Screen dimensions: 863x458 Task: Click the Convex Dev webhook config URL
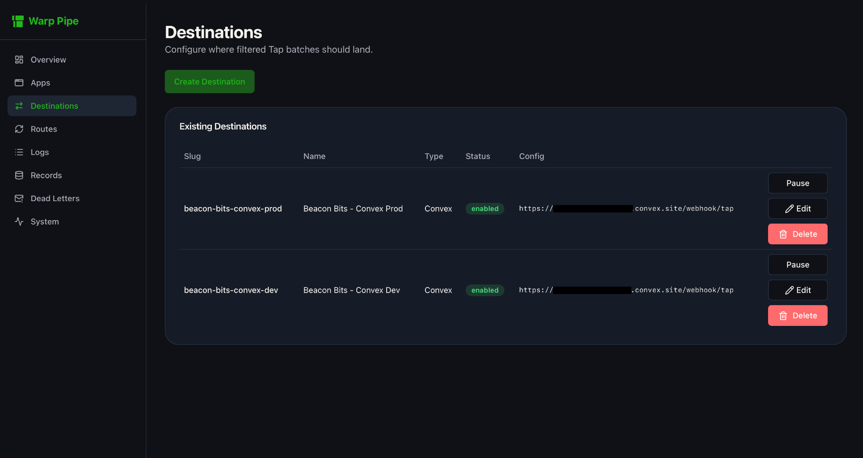[x=626, y=290]
